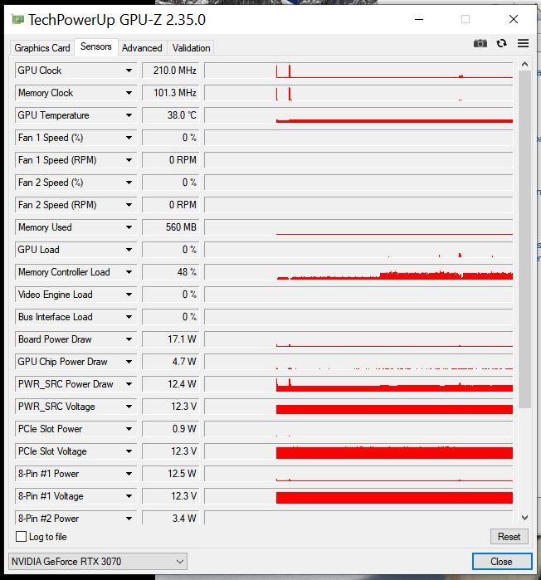The height and width of the screenshot is (580, 541).
Task: Click the PWR_SRC Power Draw history graph
Action: (x=358, y=384)
